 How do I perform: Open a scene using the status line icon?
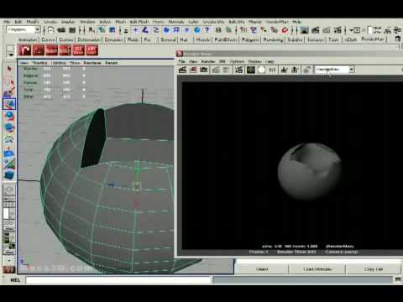click(61, 30)
